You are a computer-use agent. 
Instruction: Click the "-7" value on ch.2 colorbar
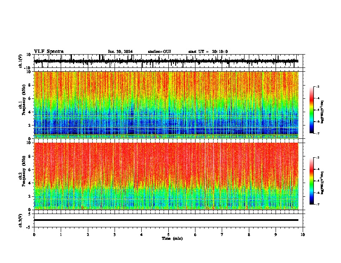(x=317, y=205)
